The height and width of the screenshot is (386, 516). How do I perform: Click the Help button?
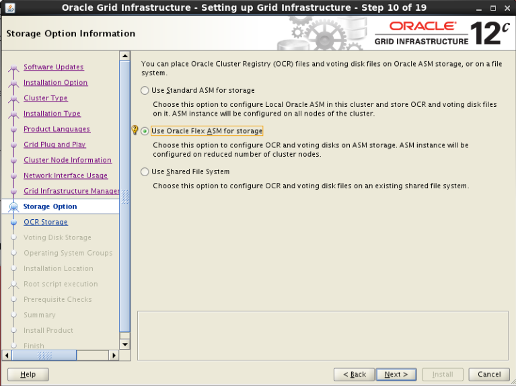[x=28, y=374]
